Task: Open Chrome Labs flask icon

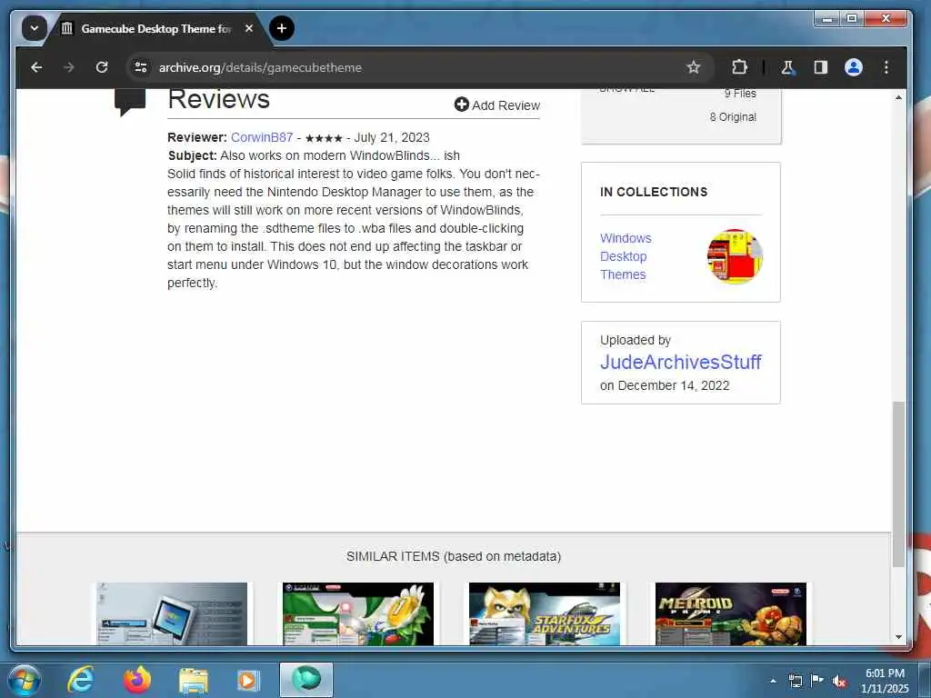Action: pos(788,67)
